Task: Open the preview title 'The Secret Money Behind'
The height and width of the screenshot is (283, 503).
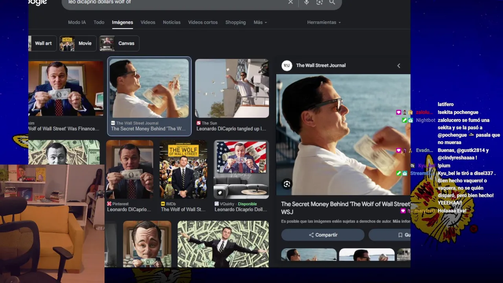Action: (x=346, y=208)
